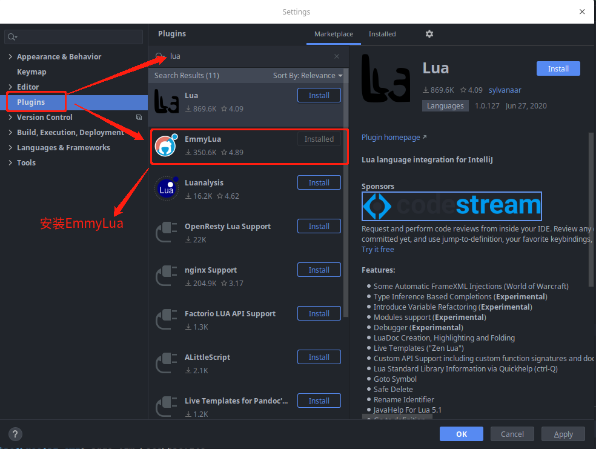Select Factorio LUA API Support name
The height and width of the screenshot is (449, 596).
pos(230,314)
